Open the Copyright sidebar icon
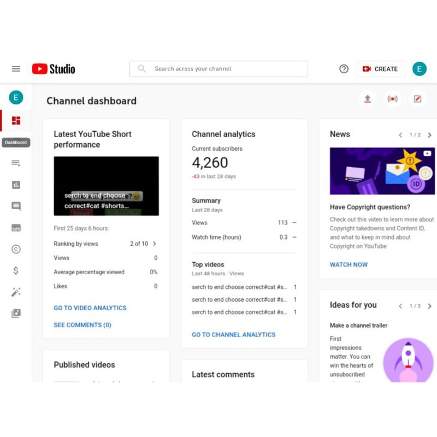Viewport: 437px width, 437px height. [16, 249]
